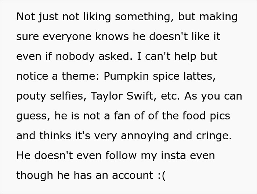This screenshot has height=194, width=257.
Task: Click the word "account" in the last line
Action: point(133,175)
